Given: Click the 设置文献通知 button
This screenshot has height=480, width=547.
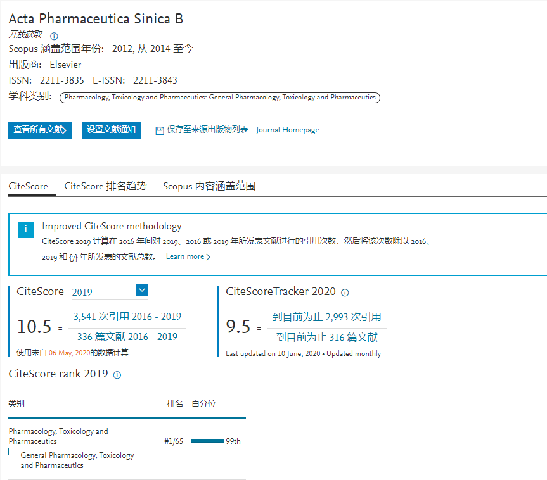Looking at the screenshot, I should tap(111, 130).
